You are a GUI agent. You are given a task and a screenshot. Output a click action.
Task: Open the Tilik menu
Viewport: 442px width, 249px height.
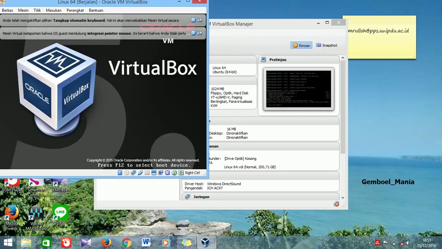(x=37, y=10)
